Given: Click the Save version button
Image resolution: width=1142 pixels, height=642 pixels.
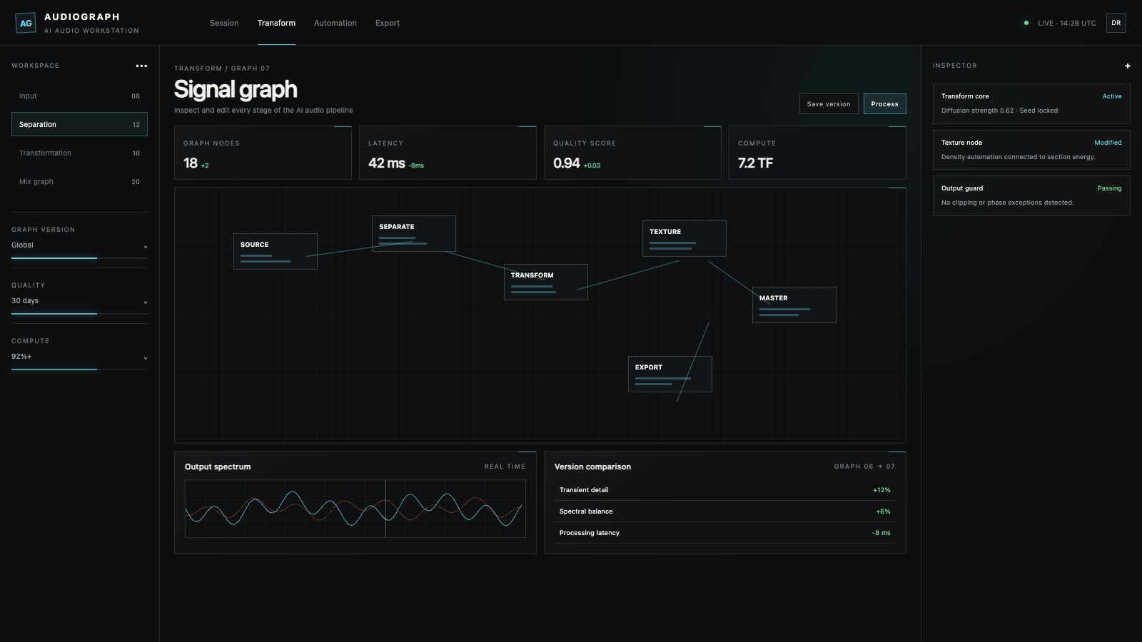Looking at the screenshot, I should (x=828, y=103).
